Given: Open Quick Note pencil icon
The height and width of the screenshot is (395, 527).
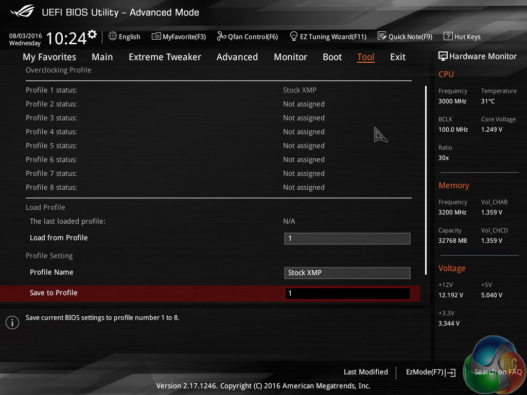Looking at the screenshot, I should (382, 36).
